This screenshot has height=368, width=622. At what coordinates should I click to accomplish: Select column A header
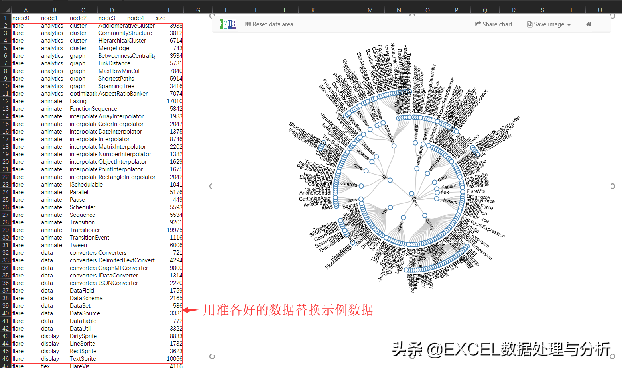point(26,10)
